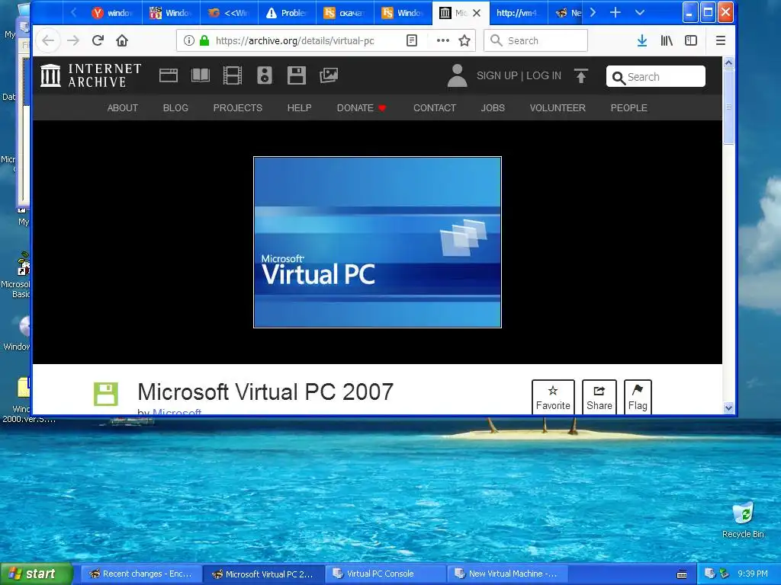The width and height of the screenshot is (781, 585).
Task: Open the JOBS nav item
Action: (x=493, y=108)
